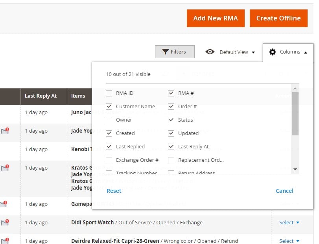Click the mail icon in the Deirdre row
Image resolution: width=319 pixels, height=244 pixels.
point(5,240)
